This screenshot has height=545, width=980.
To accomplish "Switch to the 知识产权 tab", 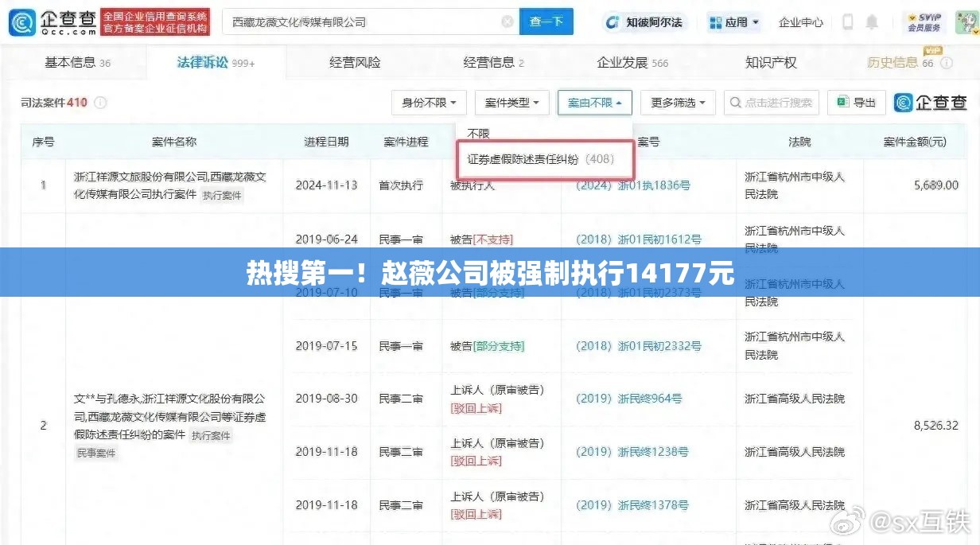I will (771, 62).
